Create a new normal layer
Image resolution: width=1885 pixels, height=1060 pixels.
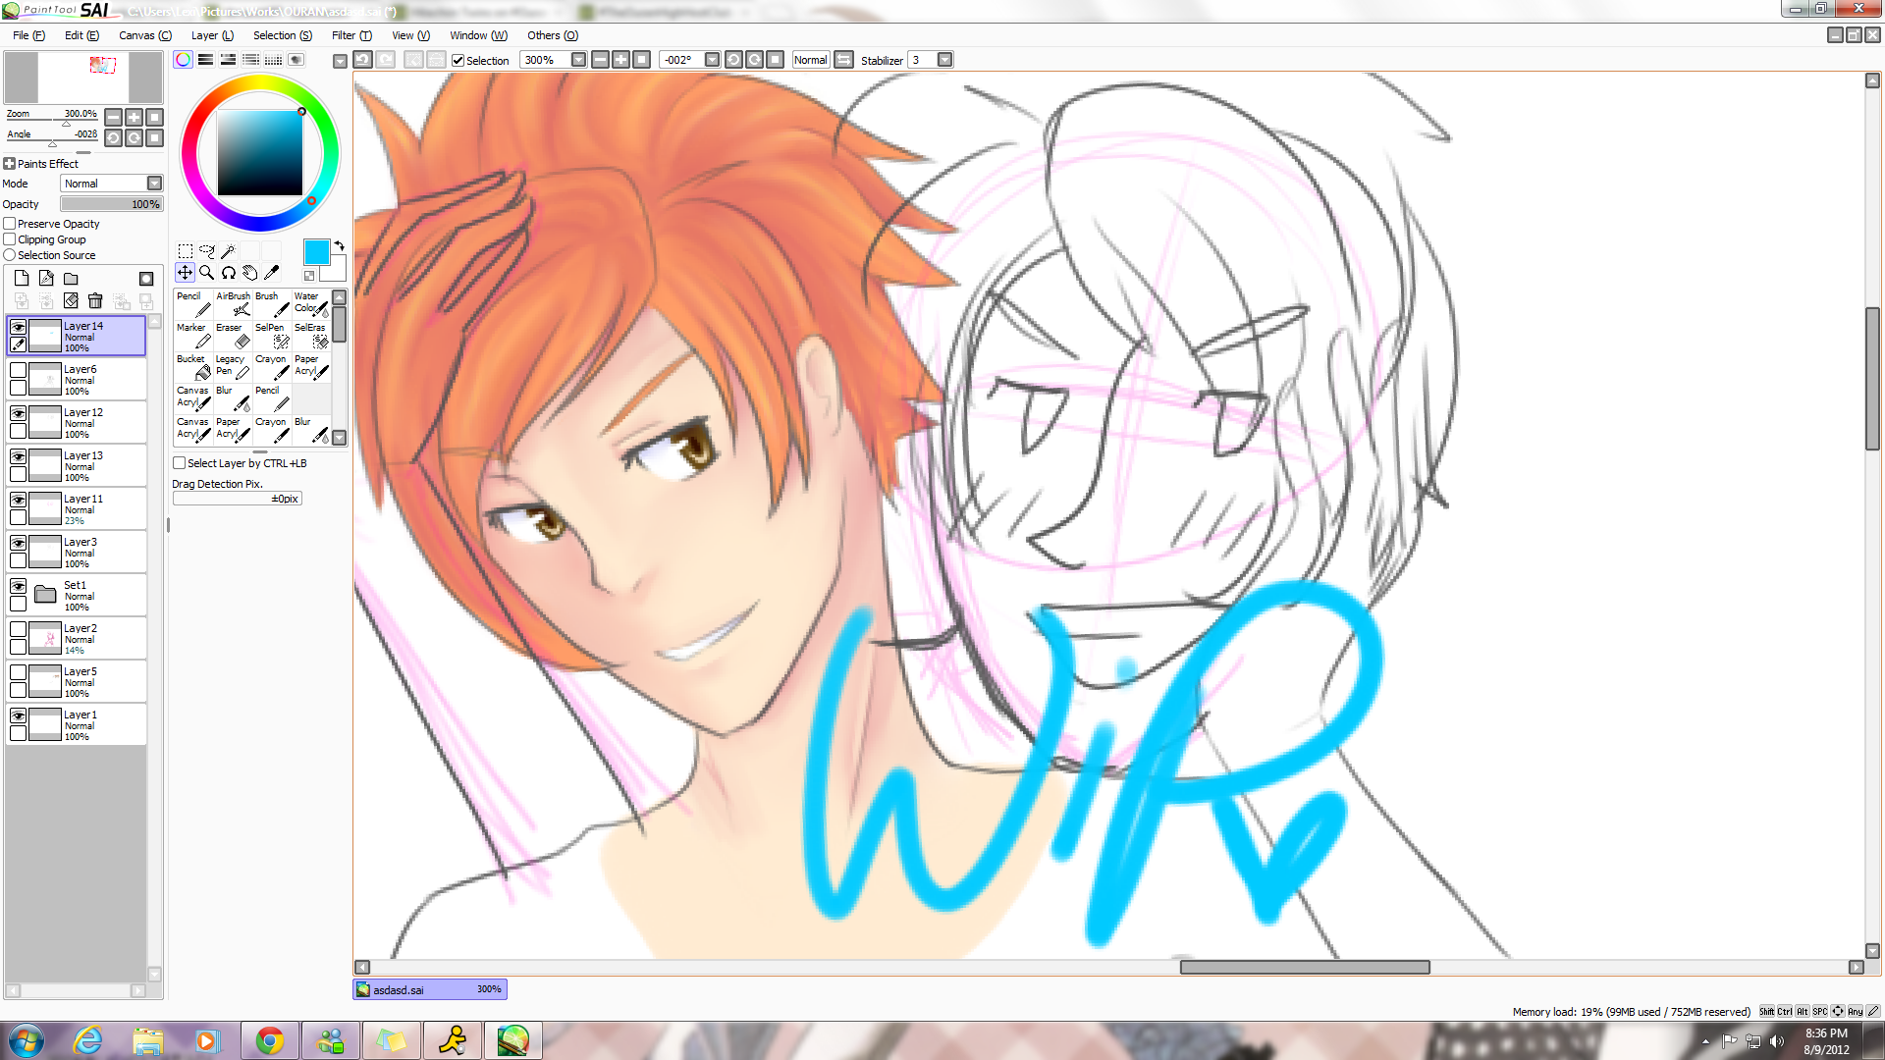(22, 279)
